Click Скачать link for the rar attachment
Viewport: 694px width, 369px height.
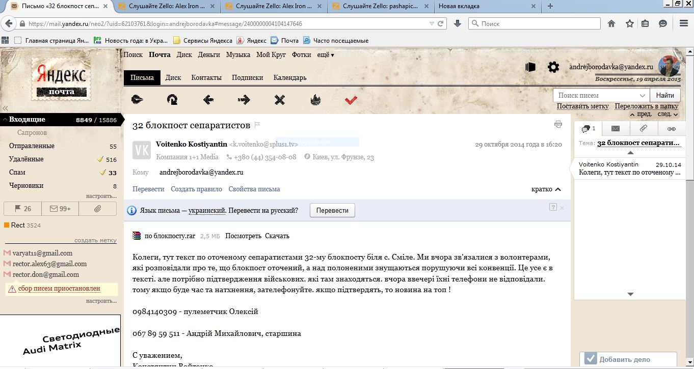click(x=277, y=236)
